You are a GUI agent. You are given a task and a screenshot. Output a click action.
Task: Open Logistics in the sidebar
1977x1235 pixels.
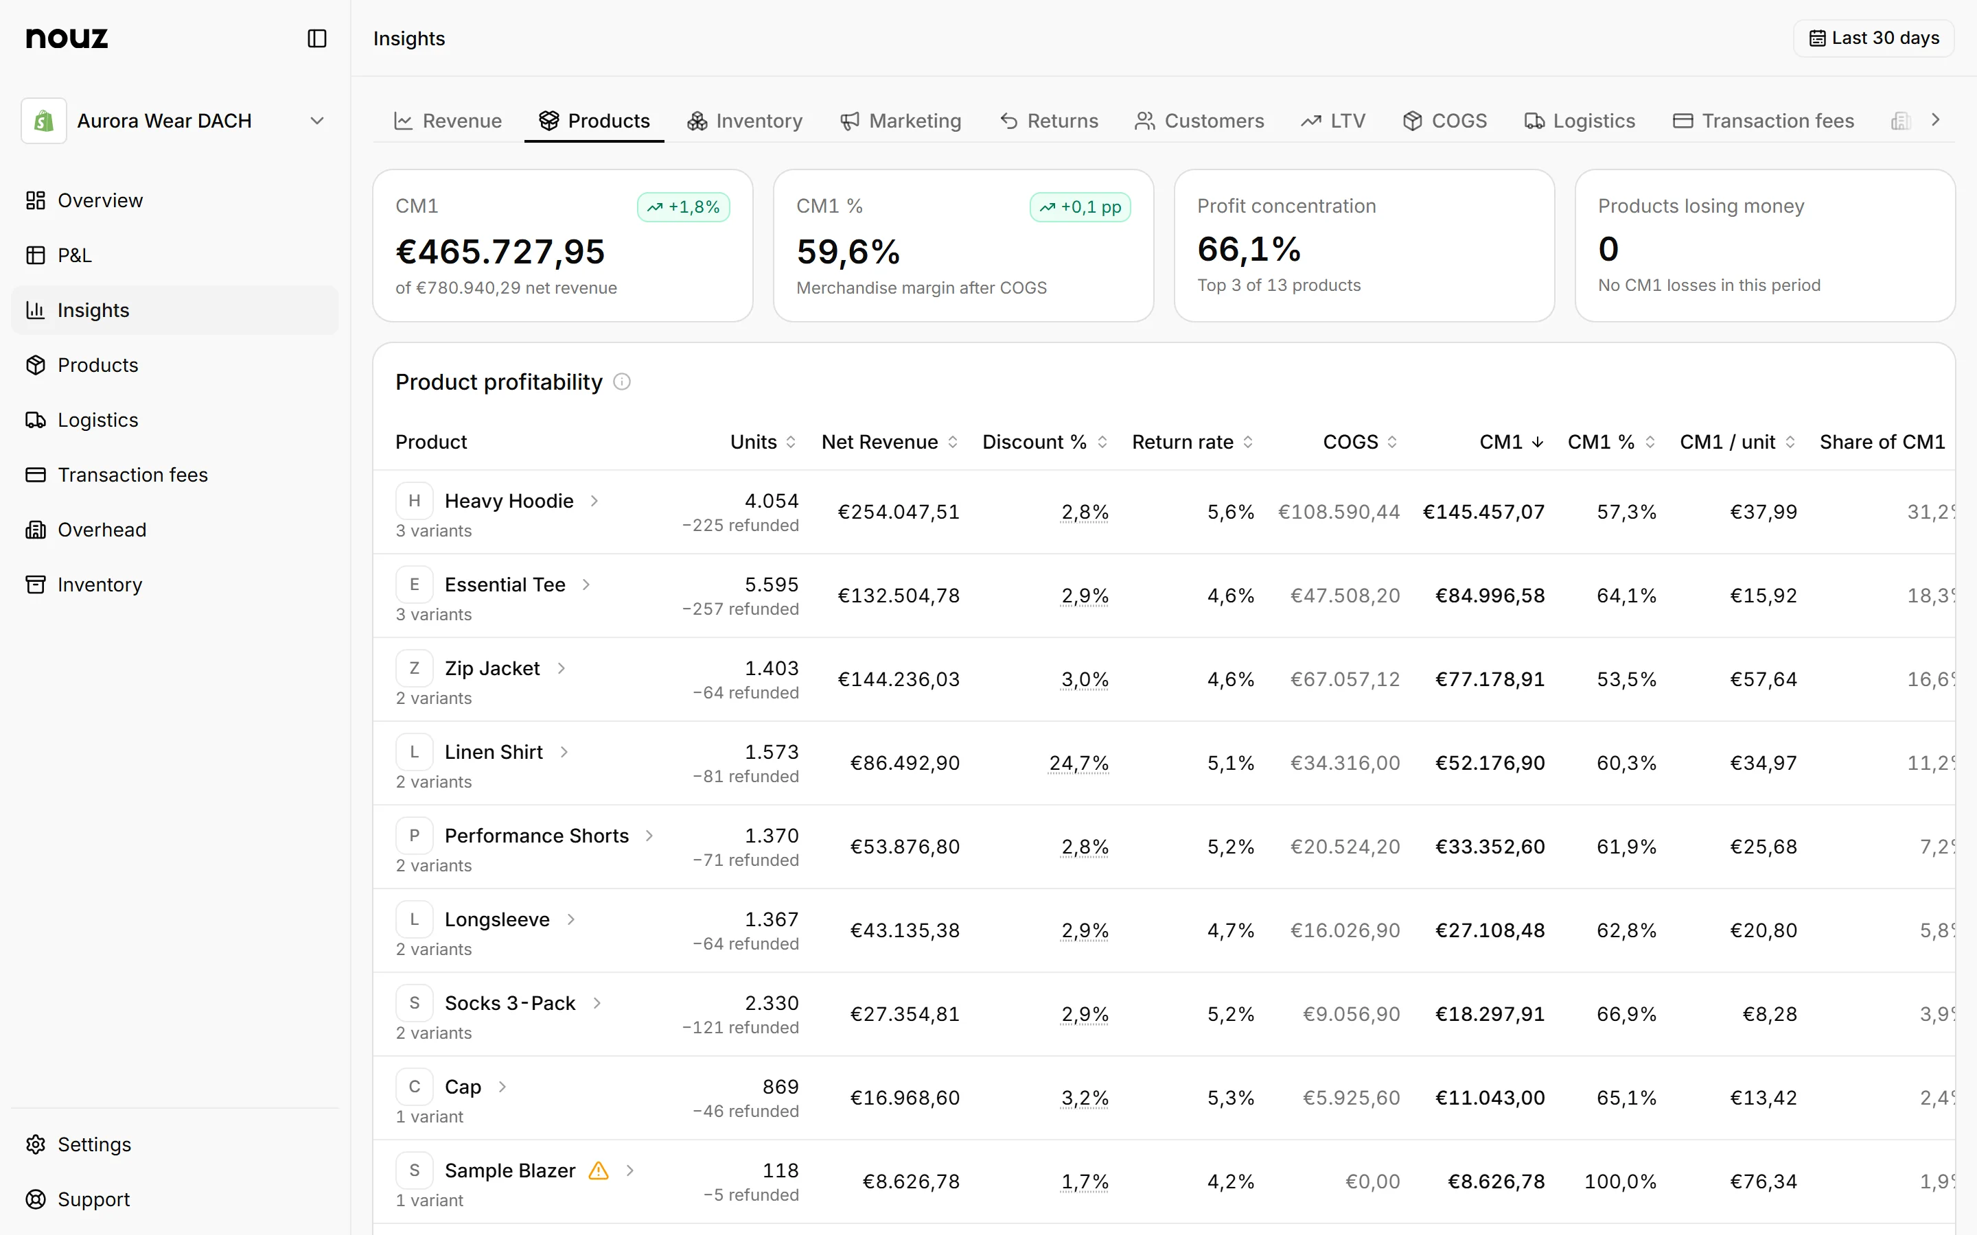[x=175, y=420]
